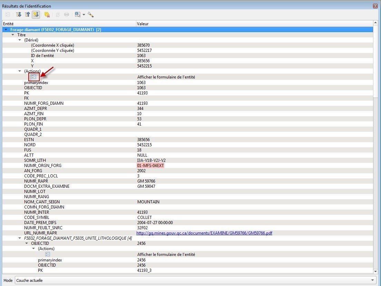Select the FUS attribute row
The height and width of the screenshot is (286, 381).
188,150
